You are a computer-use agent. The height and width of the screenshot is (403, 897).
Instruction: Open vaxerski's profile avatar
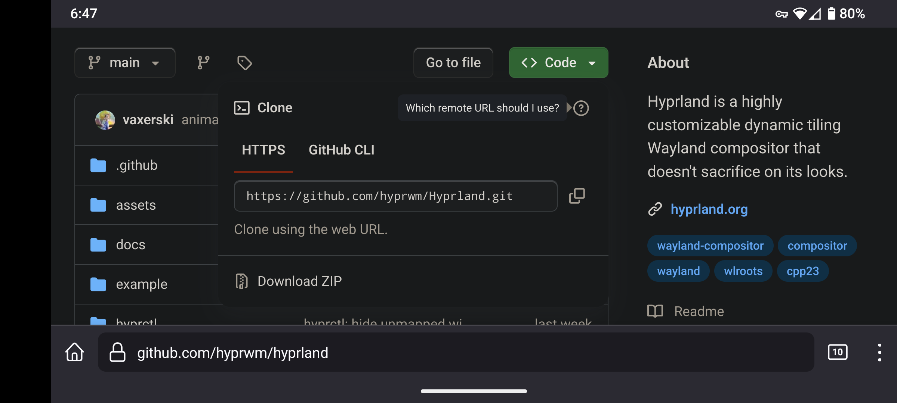click(x=105, y=120)
